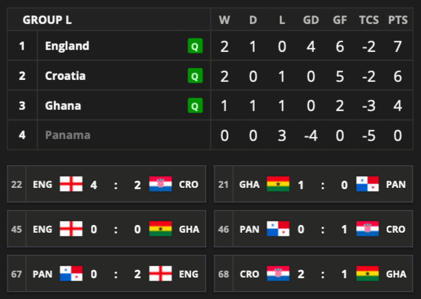The height and width of the screenshot is (299, 421).
Task: Click Ghana flag in match 45
Action: pyautogui.click(x=160, y=229)
